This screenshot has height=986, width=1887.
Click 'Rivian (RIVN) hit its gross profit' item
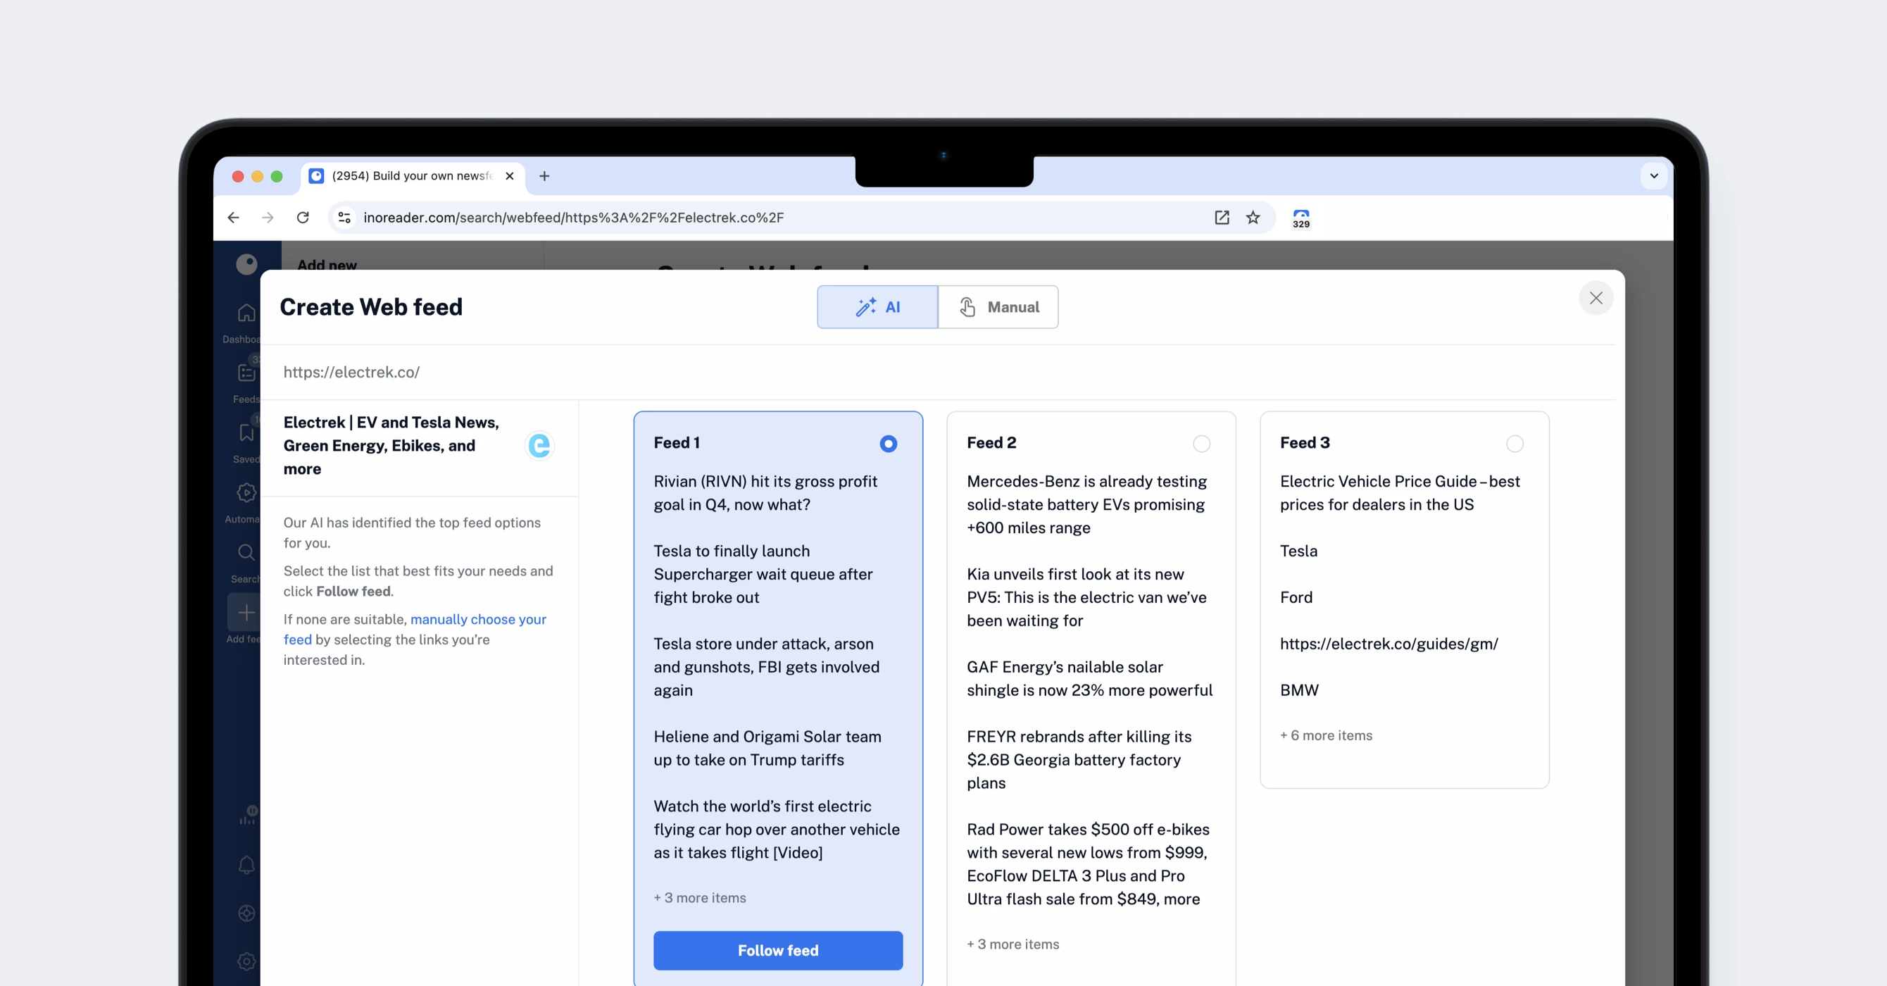coord(765,493)
